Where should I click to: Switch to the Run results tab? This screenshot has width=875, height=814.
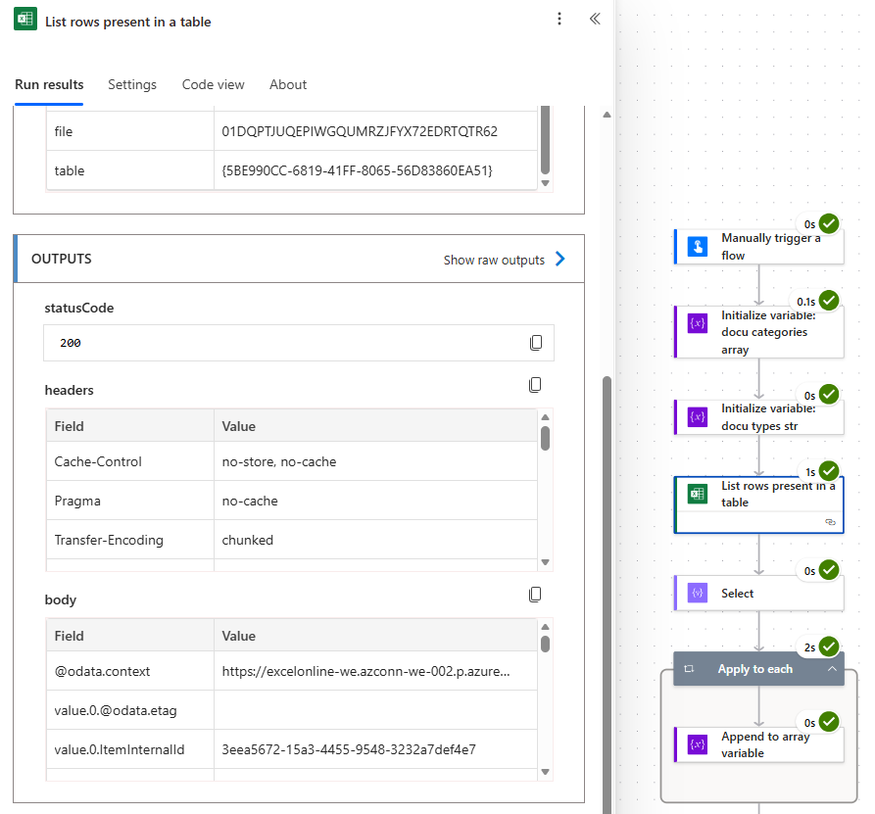pyautogui.click(x=49, y=85)
